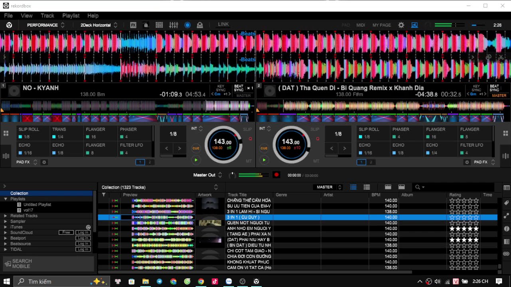Set five-star rating on CHANG THE CAM HOA
Viewport: 511px width, 287px height.
coord(476,201)
